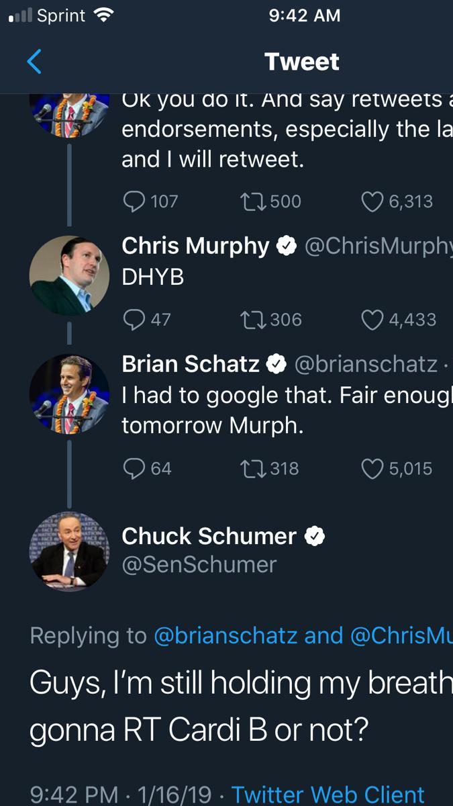Tap the back arrow in header
Screen dimensions: 453x806
coord(34,62)
